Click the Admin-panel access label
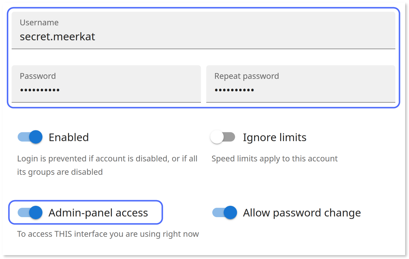The image size is (409, 259). (x=98, y=212)
